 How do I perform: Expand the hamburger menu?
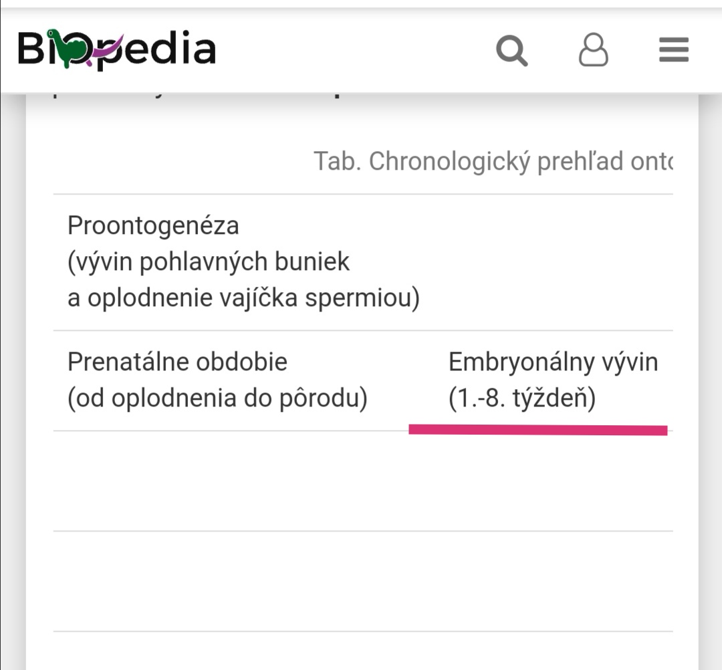coord(673,50)
